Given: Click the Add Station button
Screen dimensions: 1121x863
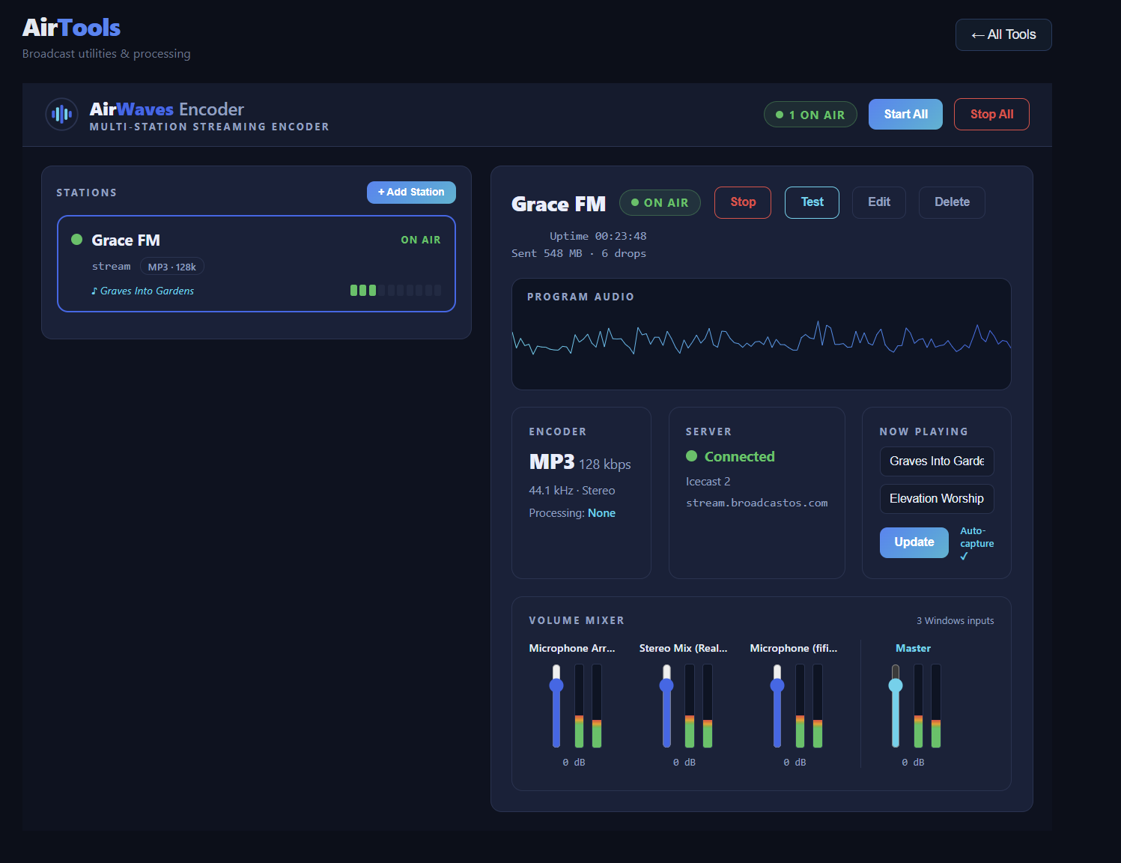Looking at the screenshot, I should [411, 193].
